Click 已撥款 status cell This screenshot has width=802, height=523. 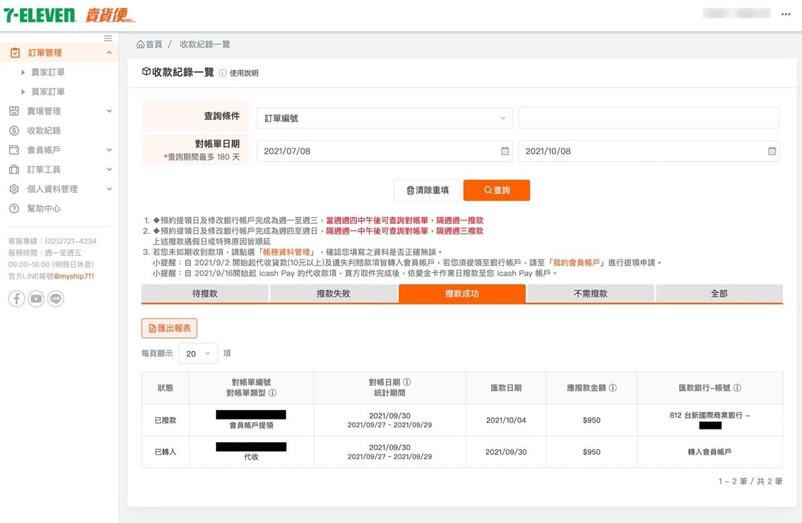(x=165, y=420)
